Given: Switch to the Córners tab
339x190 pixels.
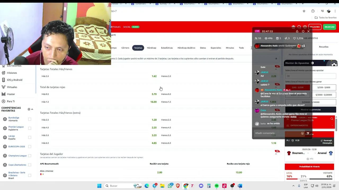Looking at the screenshot, I should [x=125, y=48].
